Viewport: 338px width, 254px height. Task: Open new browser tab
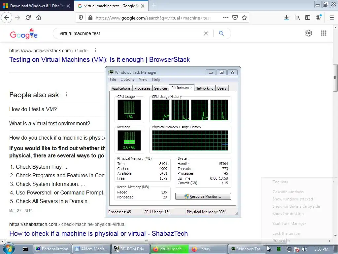[154, 5]
